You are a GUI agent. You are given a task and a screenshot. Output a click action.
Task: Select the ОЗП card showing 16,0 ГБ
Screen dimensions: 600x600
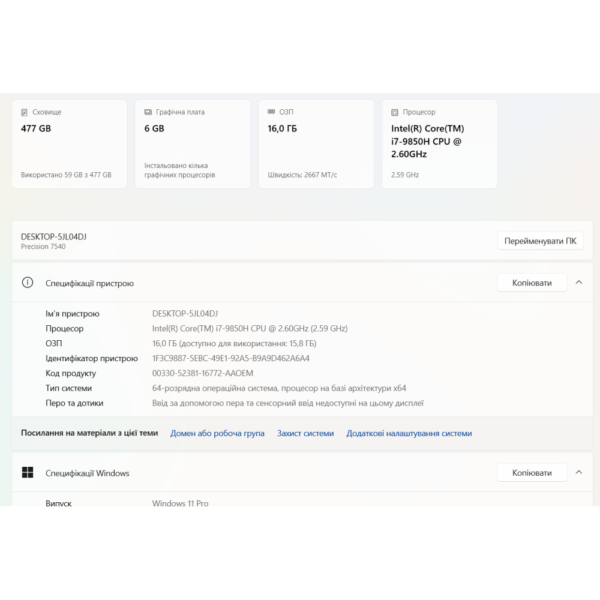tap(316, 144)
